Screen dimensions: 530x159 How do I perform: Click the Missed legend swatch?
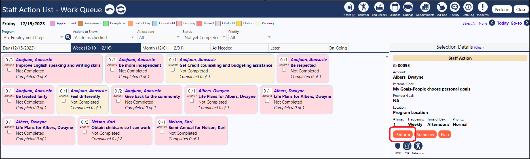coord(199,23)
